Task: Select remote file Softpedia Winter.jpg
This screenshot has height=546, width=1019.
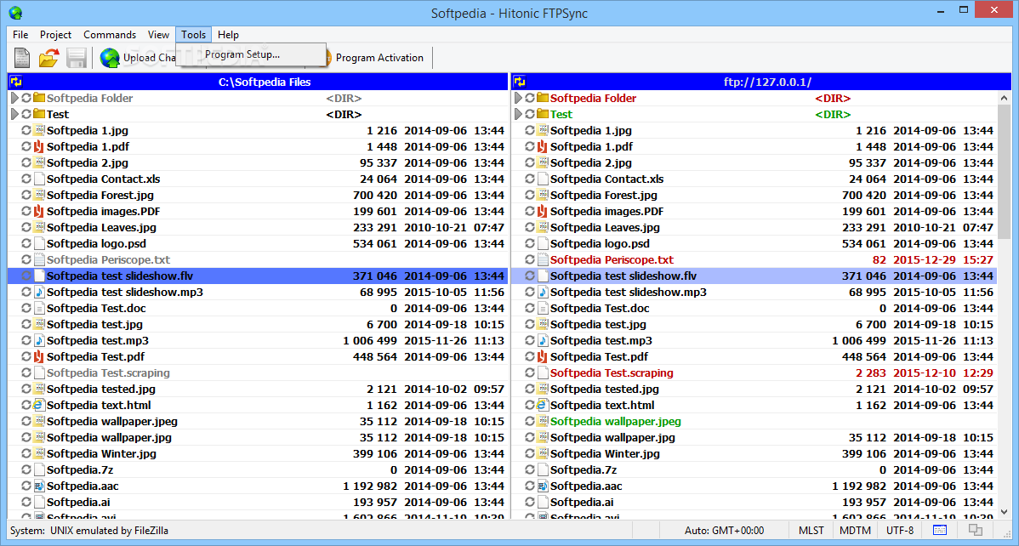Action: tap(754, 453)
